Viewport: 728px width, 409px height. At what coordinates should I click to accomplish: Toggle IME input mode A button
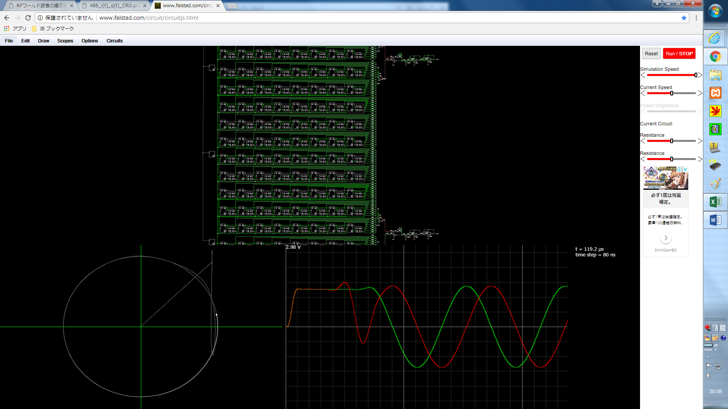point(716,328)
